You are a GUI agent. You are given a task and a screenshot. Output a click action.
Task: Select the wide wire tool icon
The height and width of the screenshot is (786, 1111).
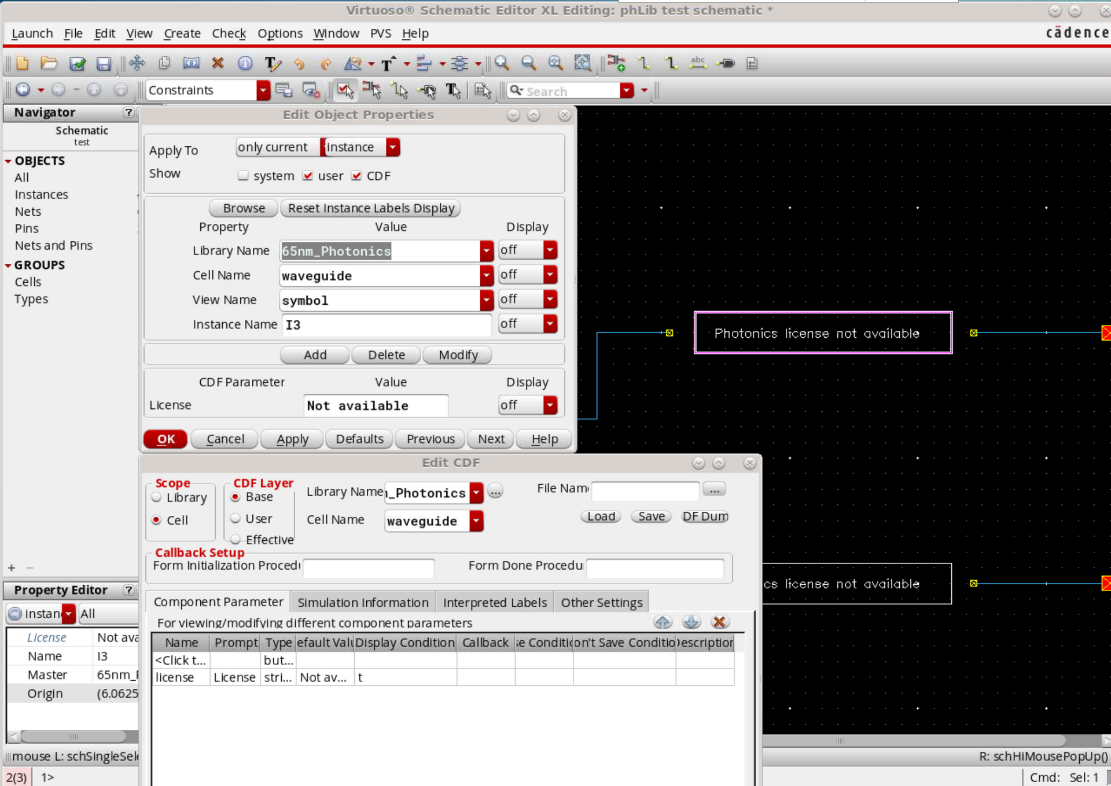click(671, 62)
